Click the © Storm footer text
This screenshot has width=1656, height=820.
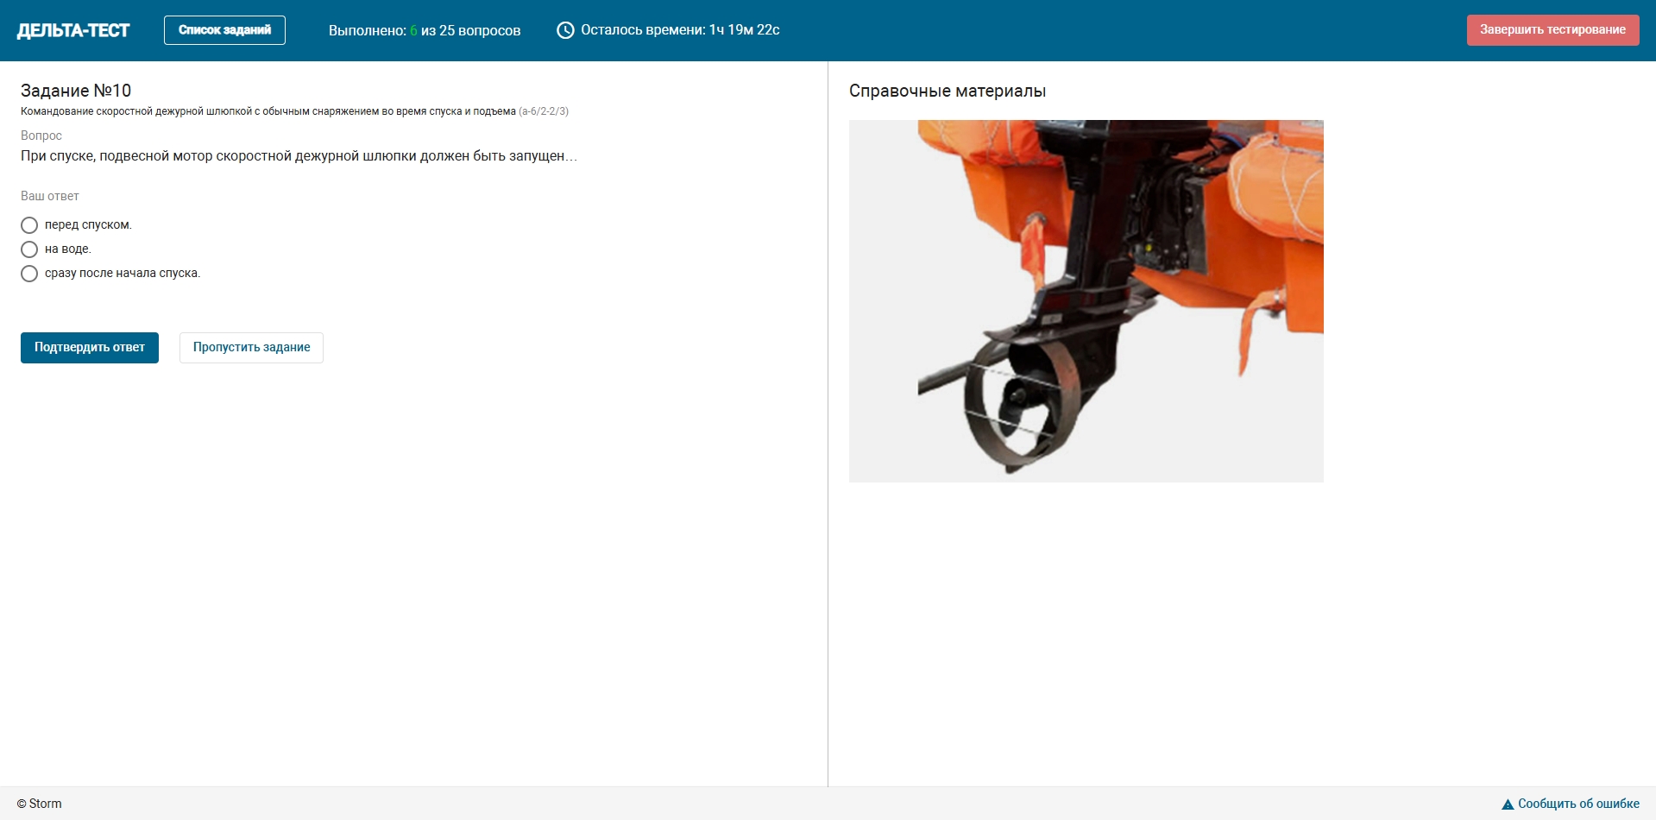click(x=40, y=804)
